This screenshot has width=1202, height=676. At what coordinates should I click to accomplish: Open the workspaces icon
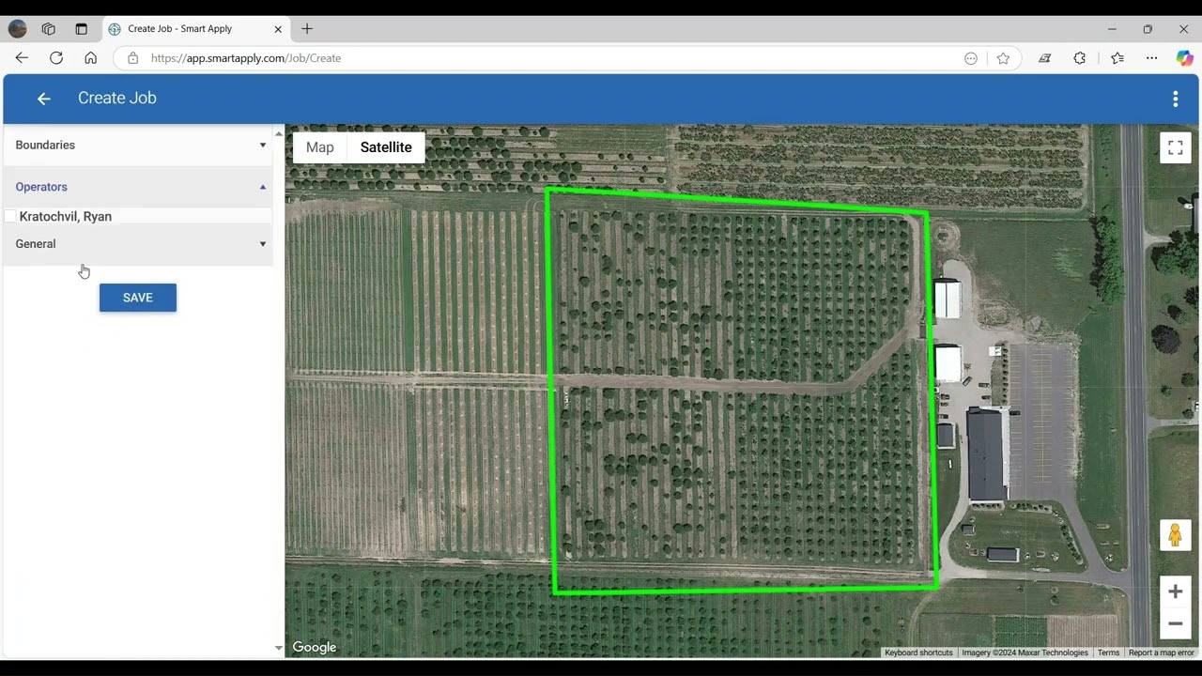(x=49, y=29)
